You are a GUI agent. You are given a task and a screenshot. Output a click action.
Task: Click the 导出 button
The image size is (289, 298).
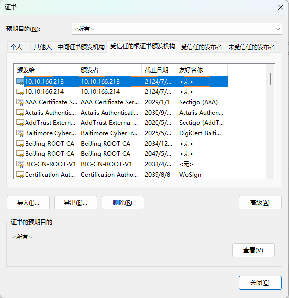(76, 203)
